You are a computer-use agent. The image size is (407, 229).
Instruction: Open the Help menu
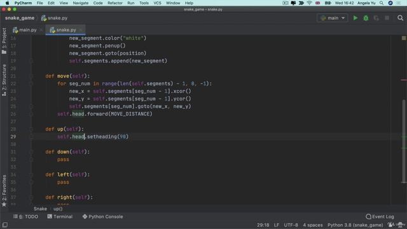click(189, 3)
